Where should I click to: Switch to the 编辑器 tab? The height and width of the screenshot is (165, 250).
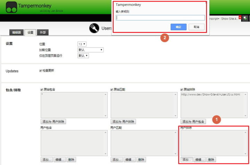[x=16, y=32]
